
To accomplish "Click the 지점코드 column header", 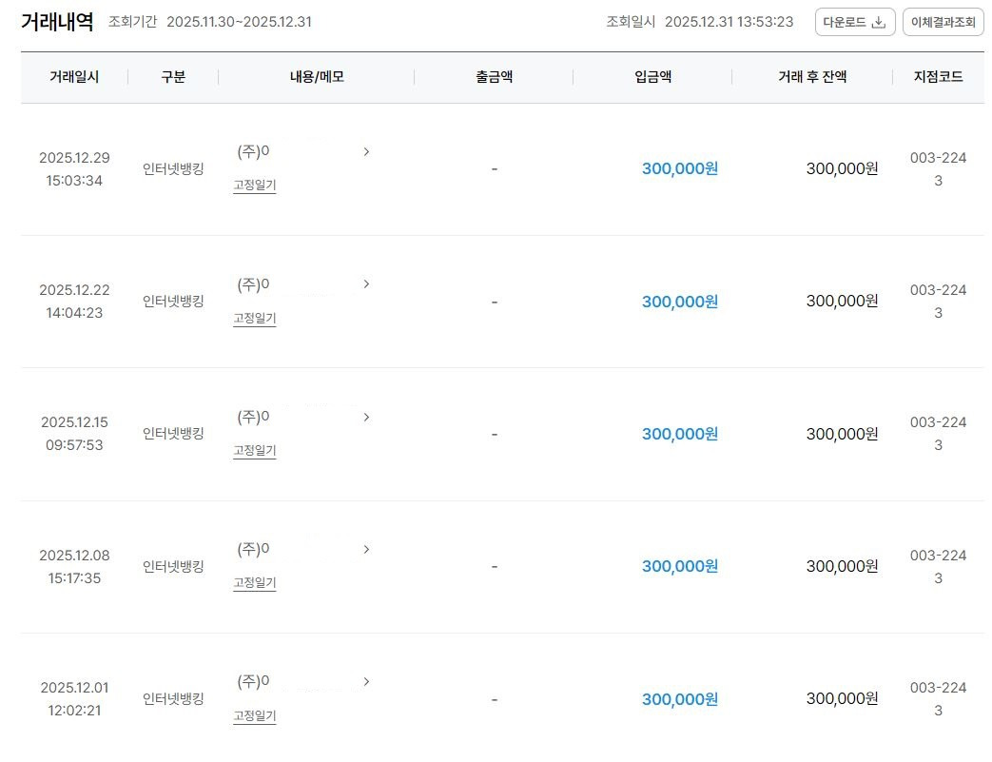I will click(x=938, y=77).
